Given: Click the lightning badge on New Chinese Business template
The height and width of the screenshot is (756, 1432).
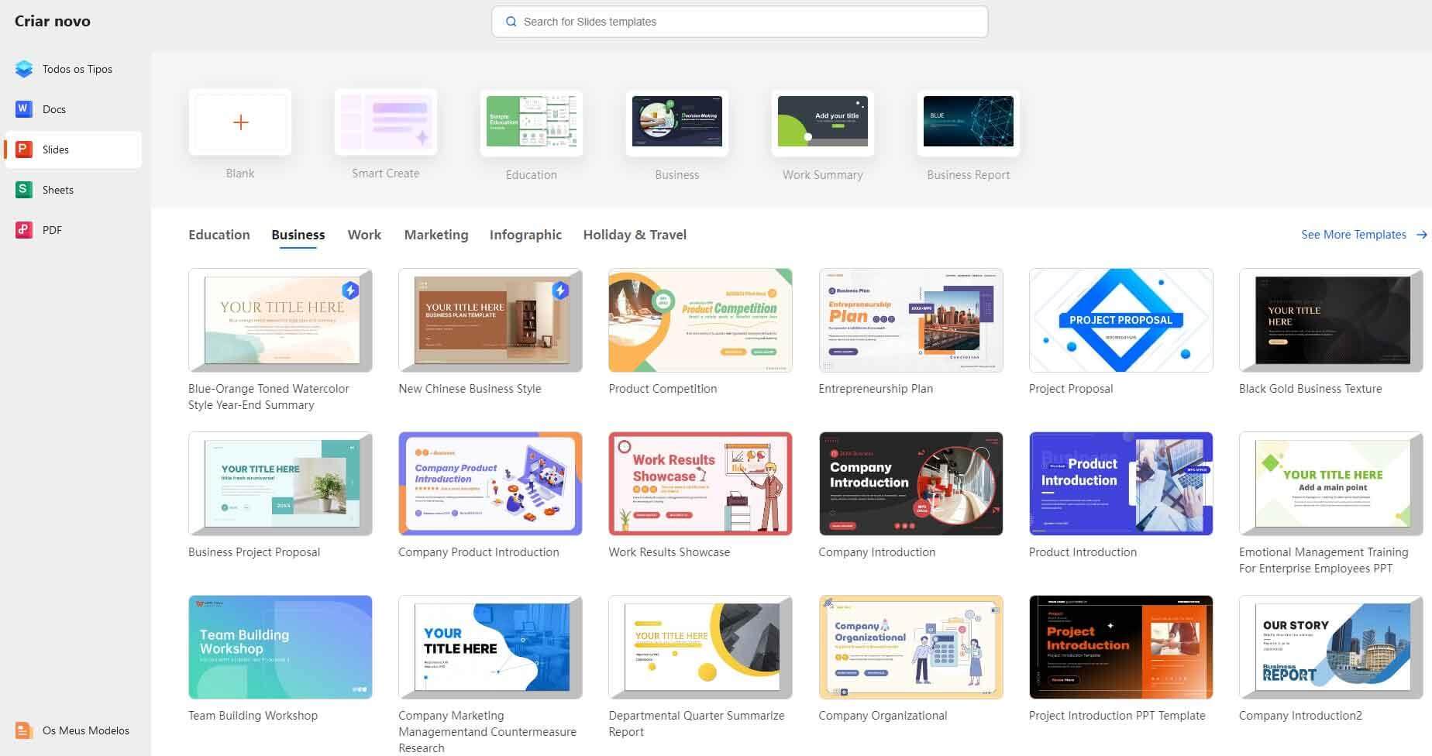Looking at the screenshot, I should (560, 290).
